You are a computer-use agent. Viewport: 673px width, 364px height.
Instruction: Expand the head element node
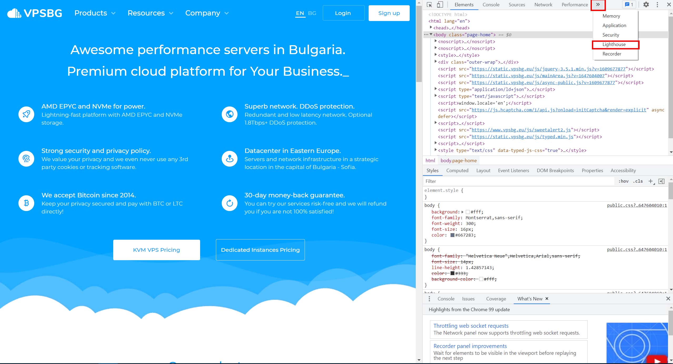pos(431,27)
